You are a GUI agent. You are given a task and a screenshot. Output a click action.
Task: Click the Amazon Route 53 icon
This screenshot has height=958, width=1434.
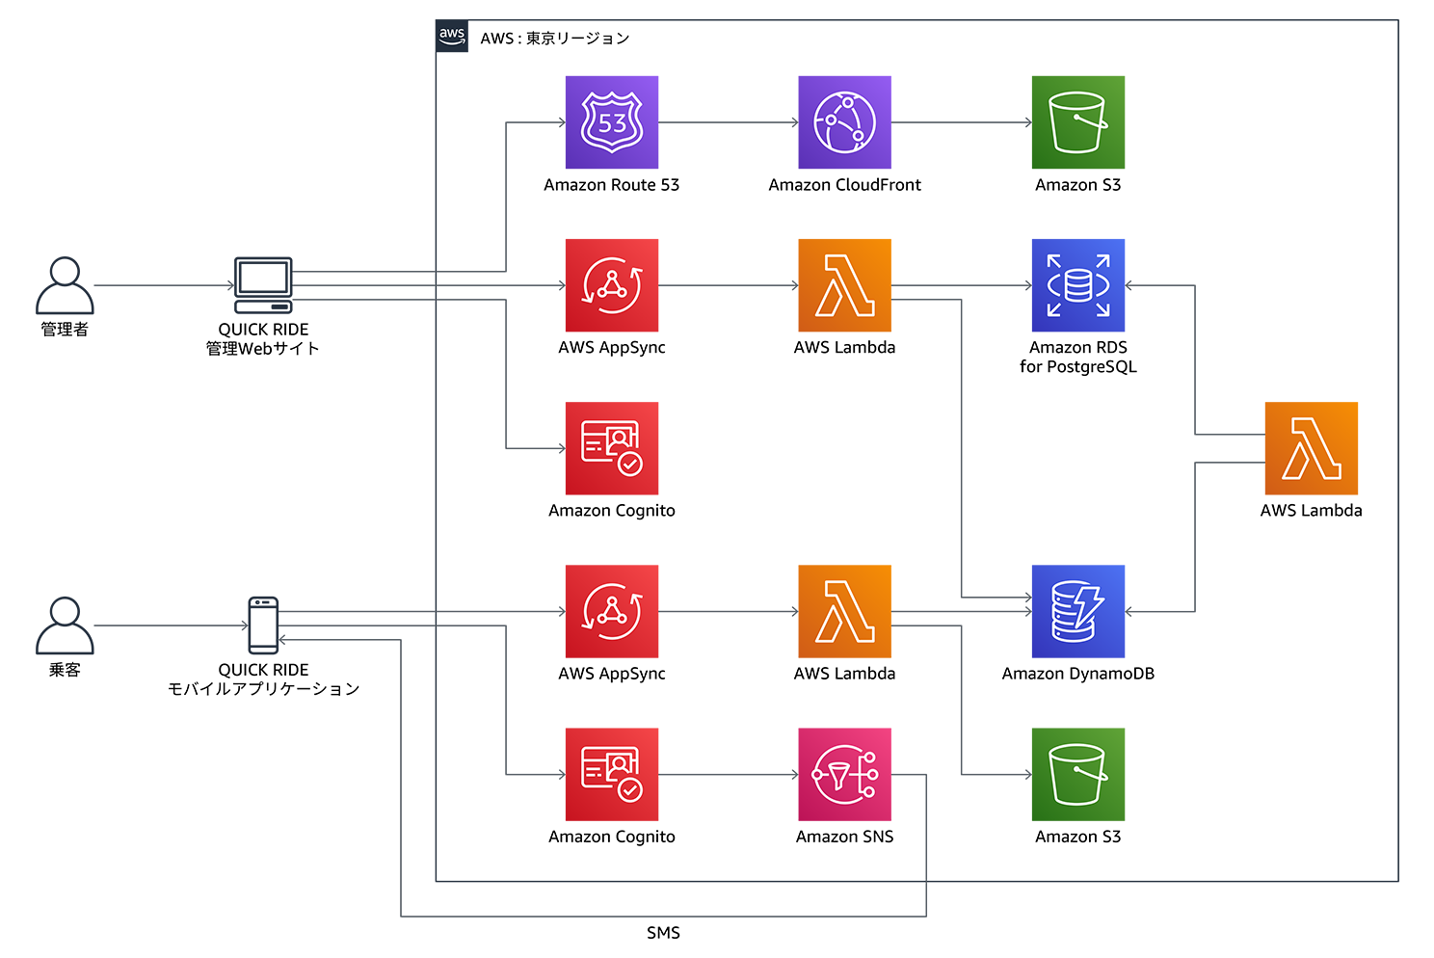611,122
